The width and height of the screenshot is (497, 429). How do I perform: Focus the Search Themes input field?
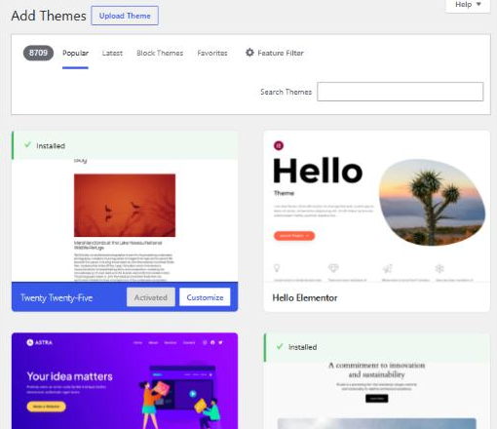[401, 92]
